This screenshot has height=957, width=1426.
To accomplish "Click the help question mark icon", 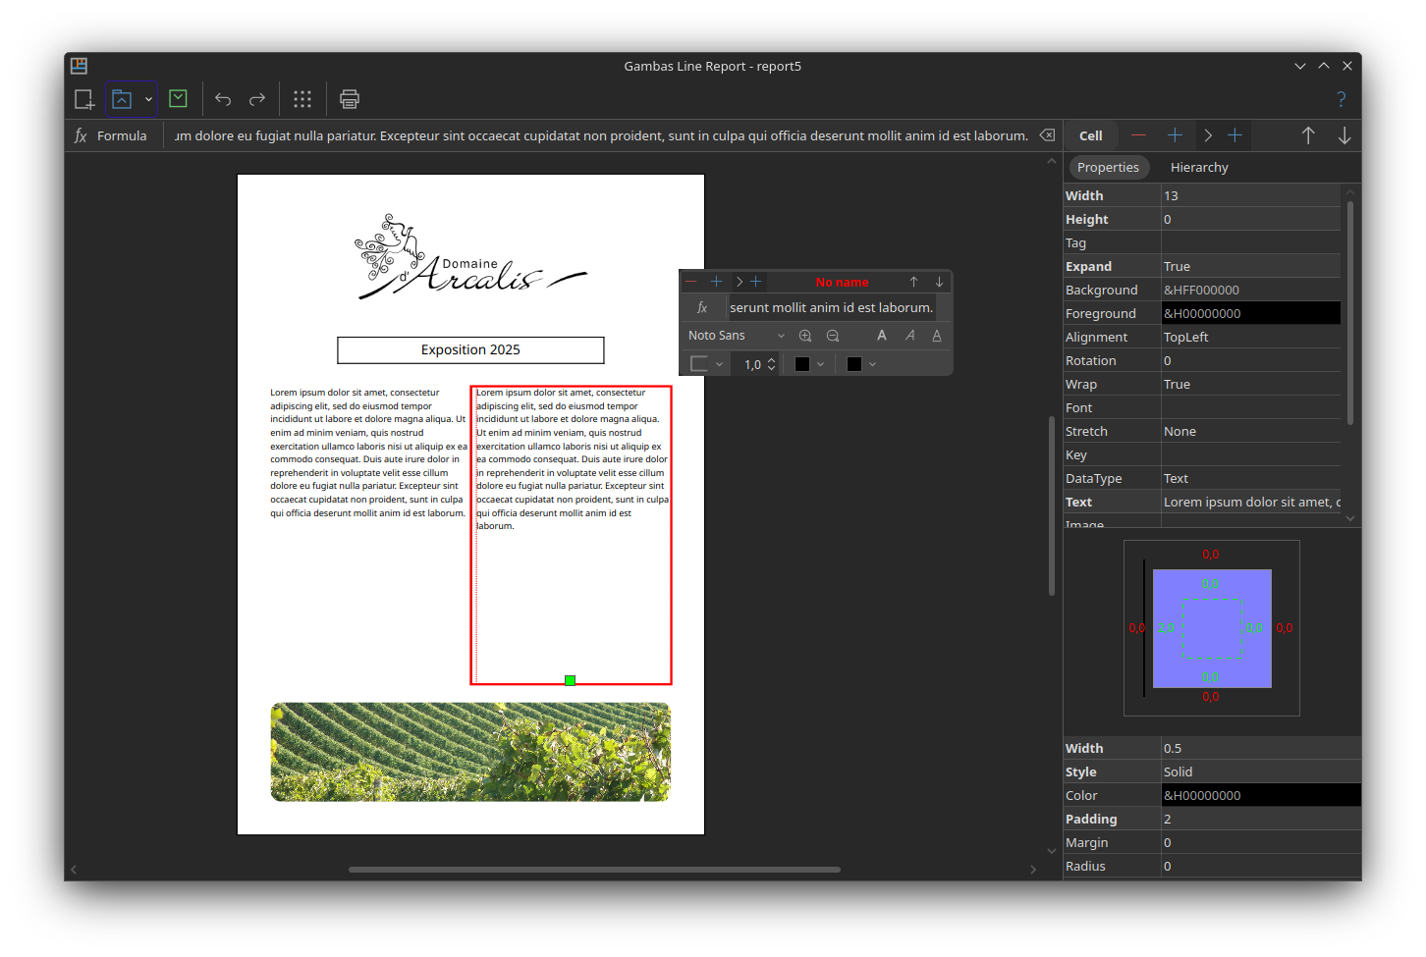I will [1341, 99].
